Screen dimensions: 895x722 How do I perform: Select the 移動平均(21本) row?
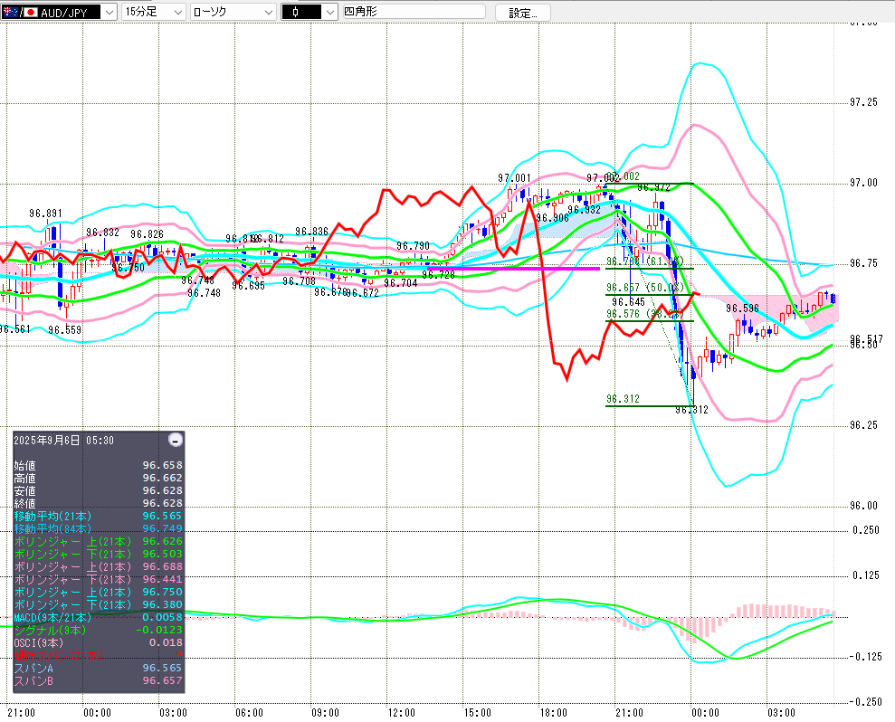(98, 516)
